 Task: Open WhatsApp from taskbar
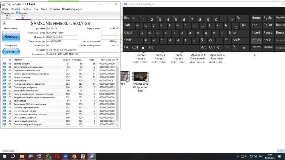pos(48,156)
